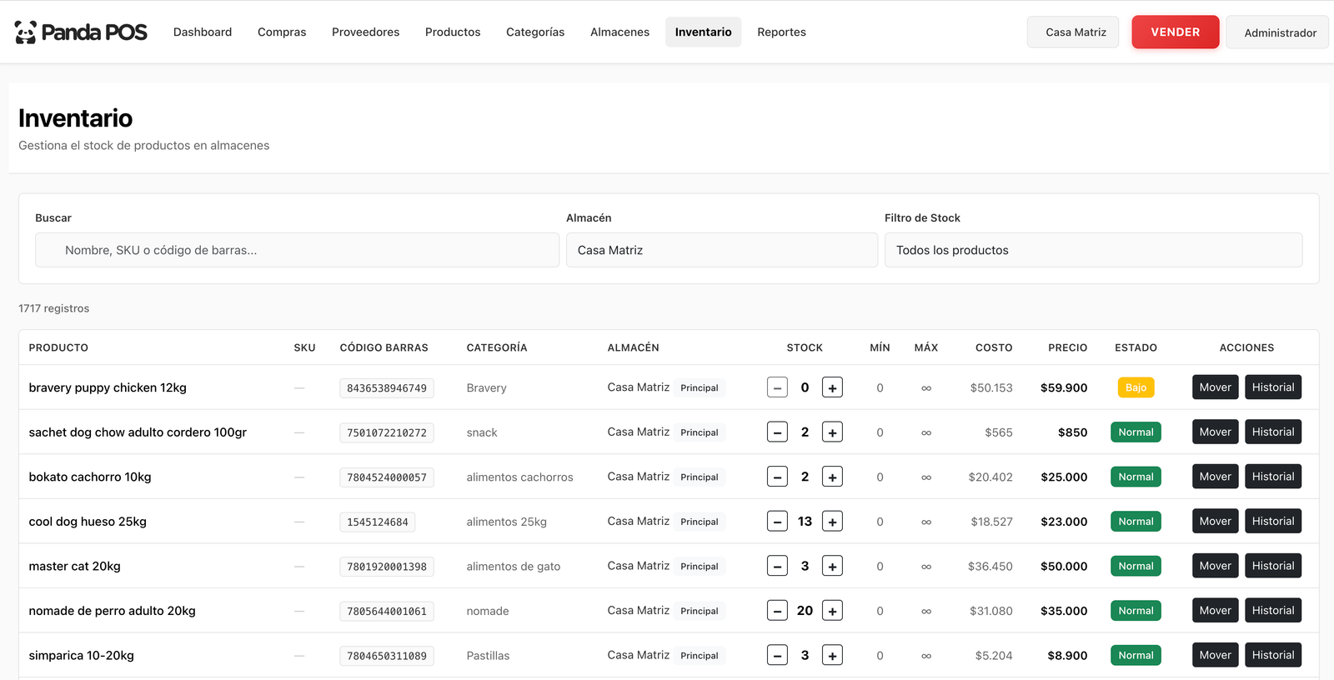Add one unit to cool dog hueso 25kg
Image resolution: width=1334 pixels, height=680 pixels.
click(832, 522)
